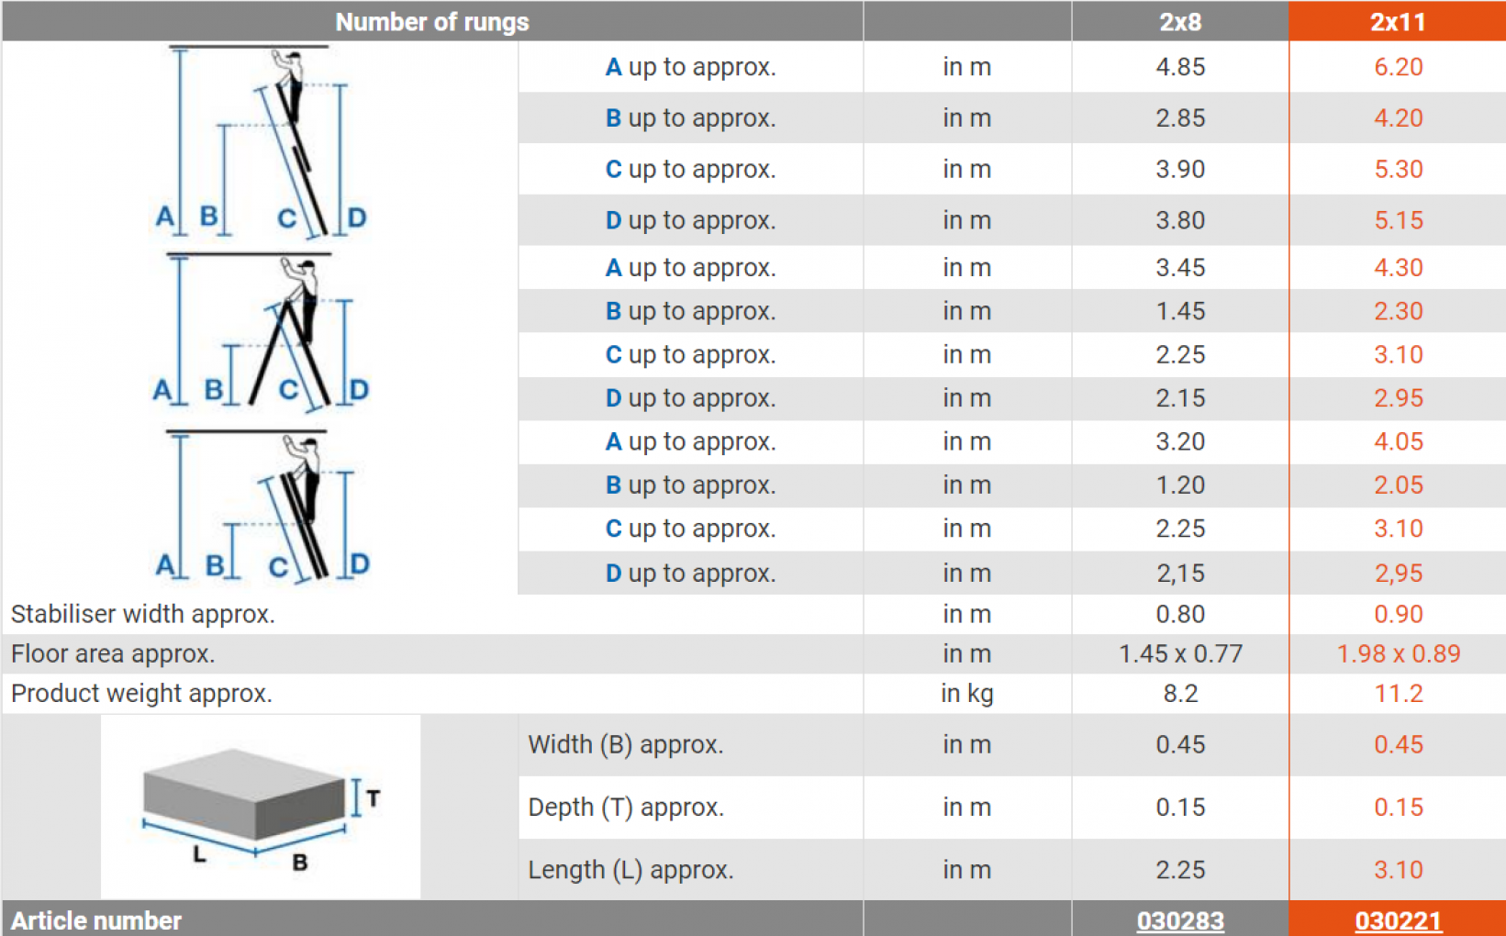Open article number link 030221
The width and height of the screenshot is (1506, 936).
[1398, 920]
